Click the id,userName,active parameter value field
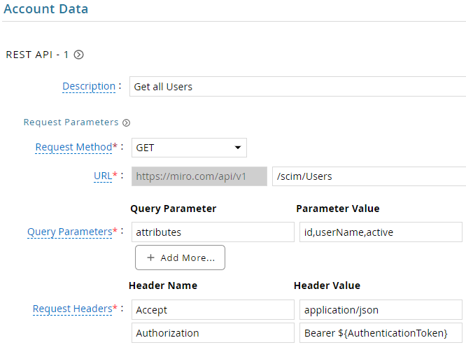Viewport: 466px width, 345px height. coord(381,232)
